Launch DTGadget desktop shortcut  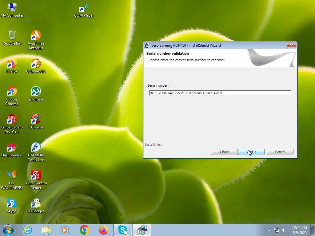point(36,206)
